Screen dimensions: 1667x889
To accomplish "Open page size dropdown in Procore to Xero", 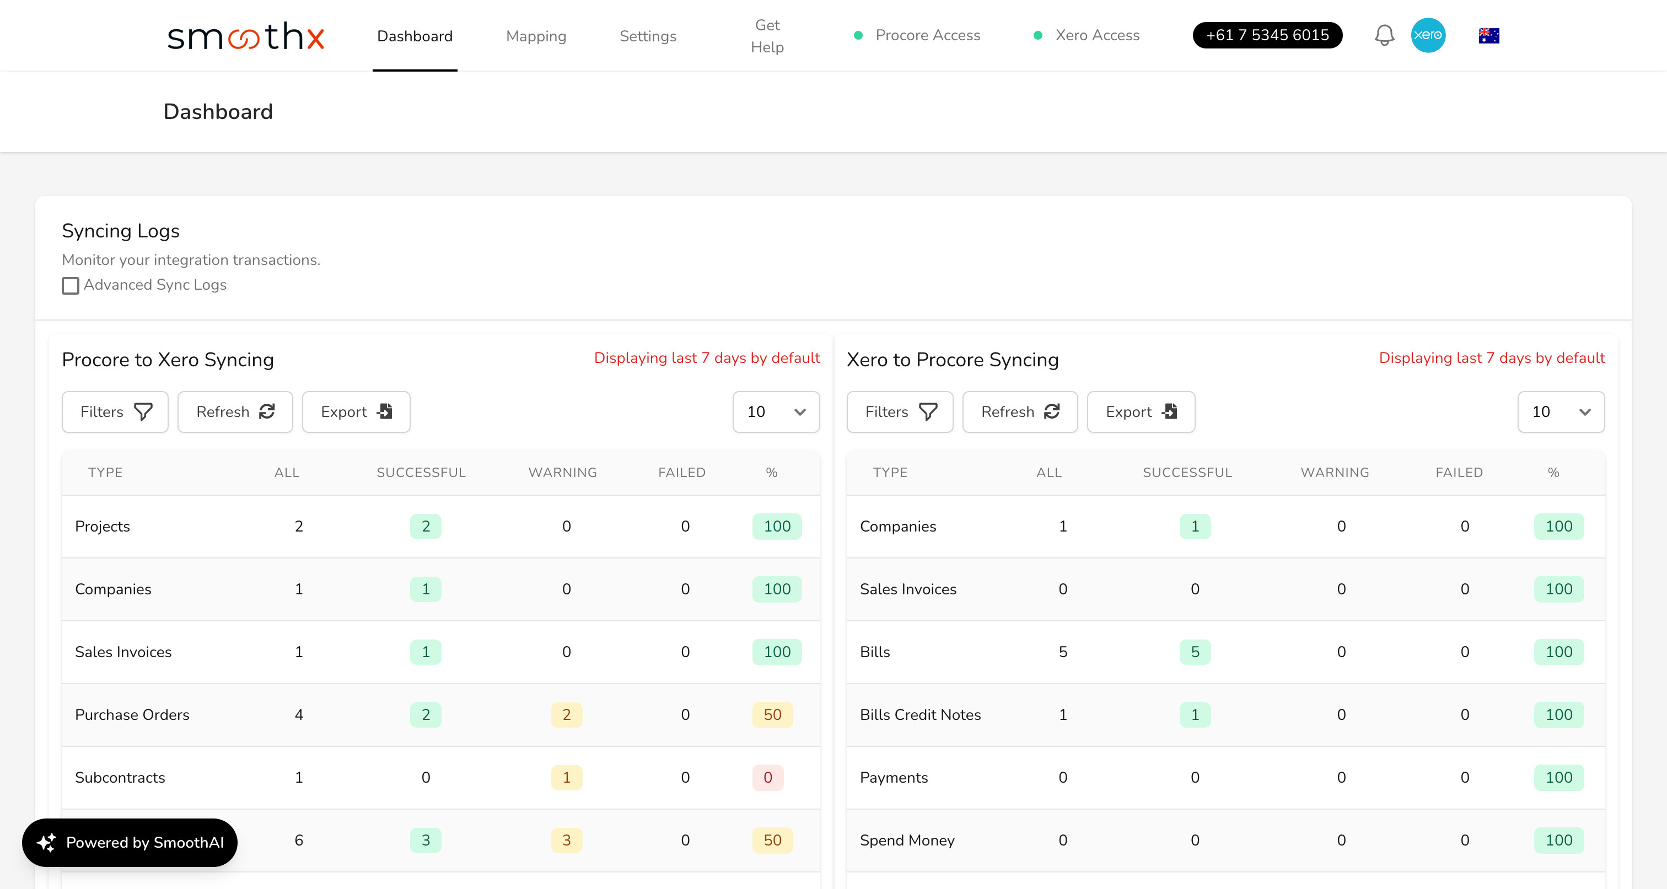I will click(775, 412).
